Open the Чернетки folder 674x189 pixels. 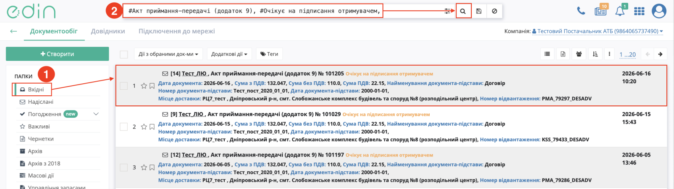[41, 139]
